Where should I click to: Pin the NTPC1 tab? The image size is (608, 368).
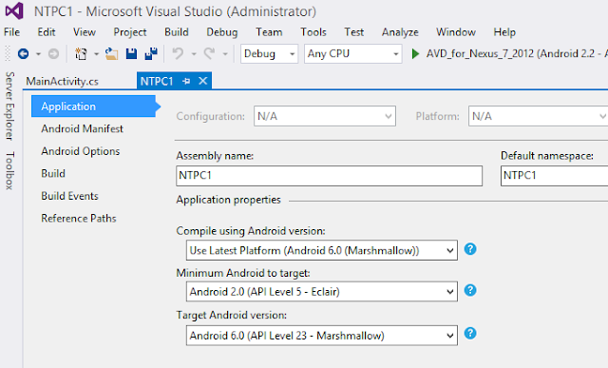click(x=186, y=81)
